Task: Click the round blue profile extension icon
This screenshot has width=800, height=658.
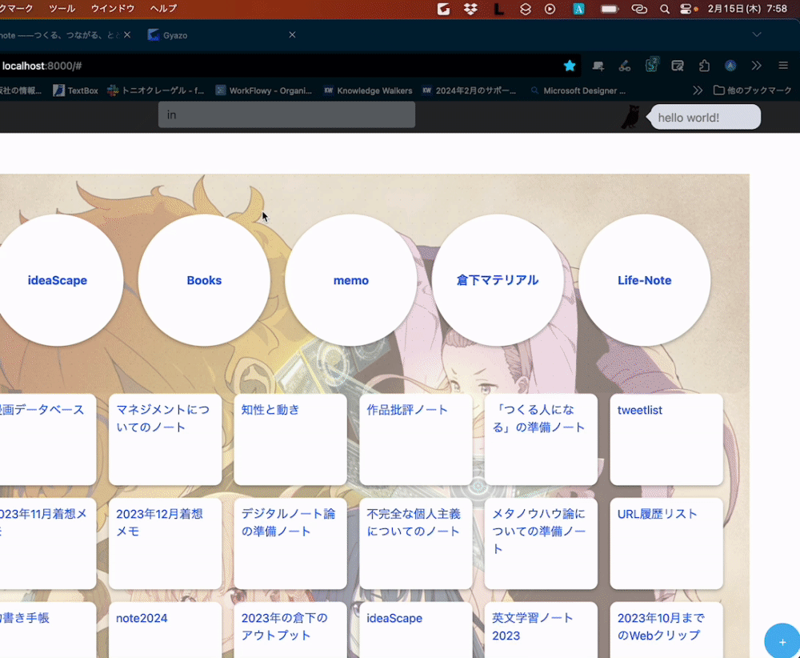Action: point(730,66)
